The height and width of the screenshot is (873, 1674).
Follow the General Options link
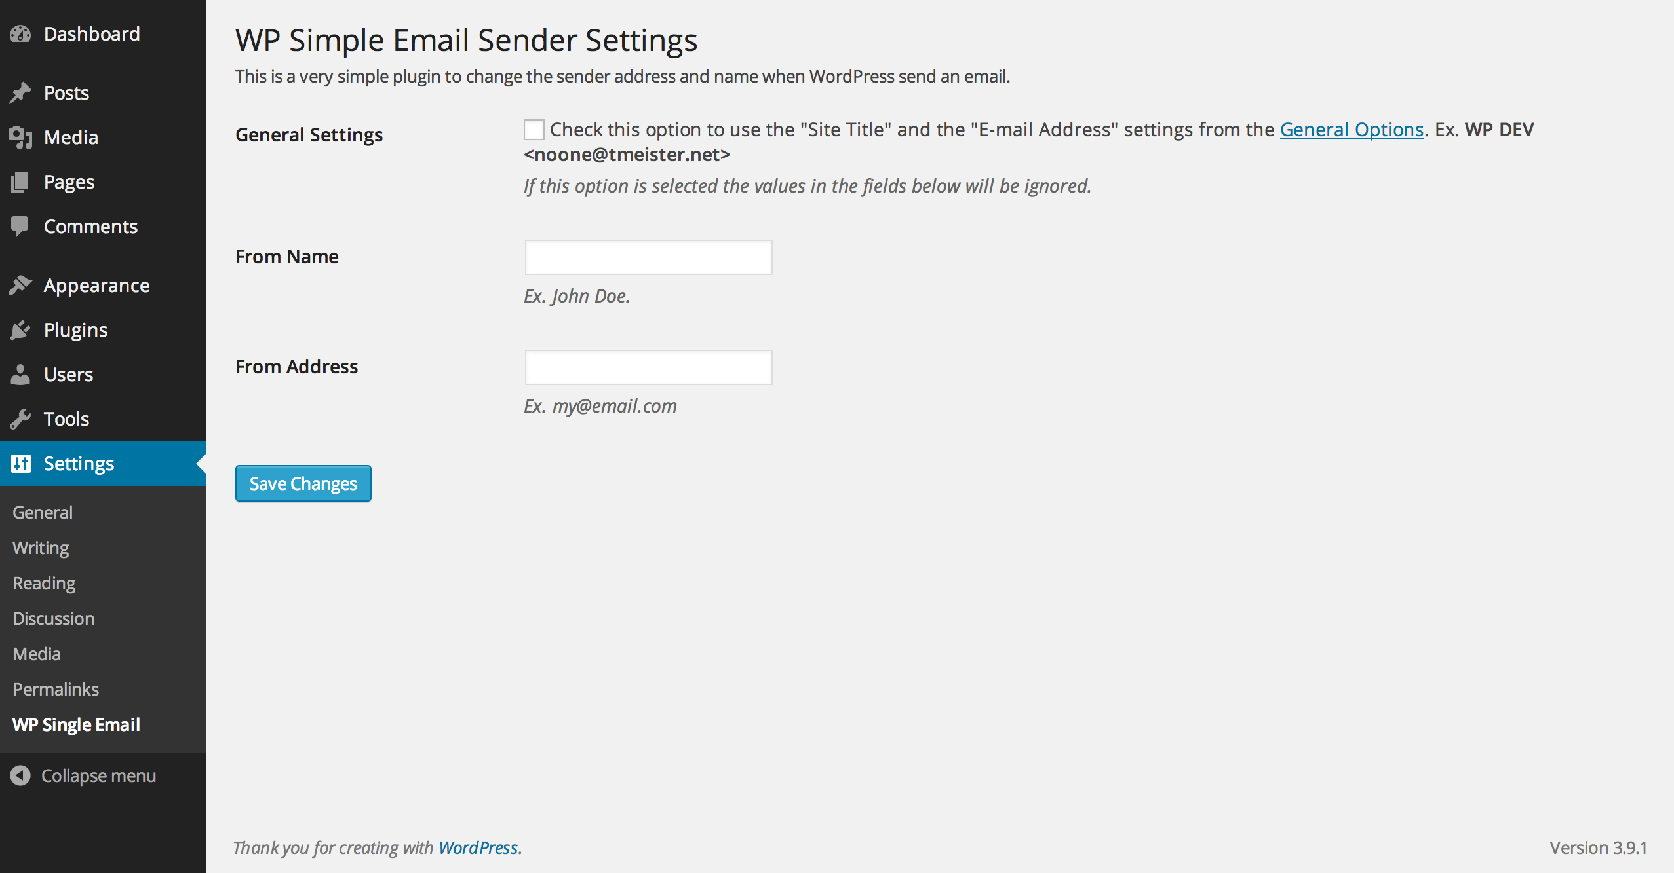1352,130
